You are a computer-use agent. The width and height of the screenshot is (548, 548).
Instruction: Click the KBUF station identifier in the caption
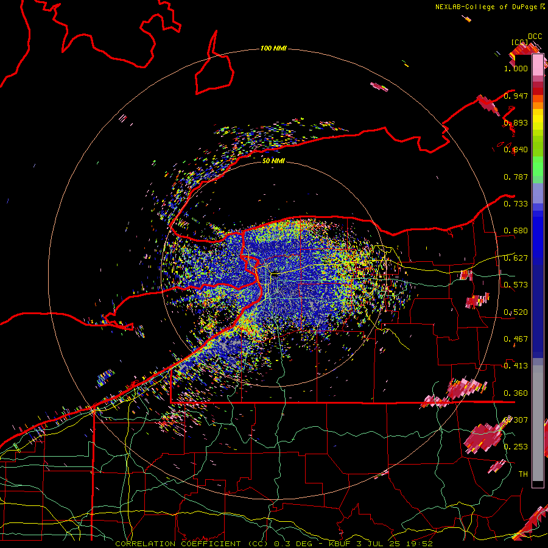[x=340, y=544]
